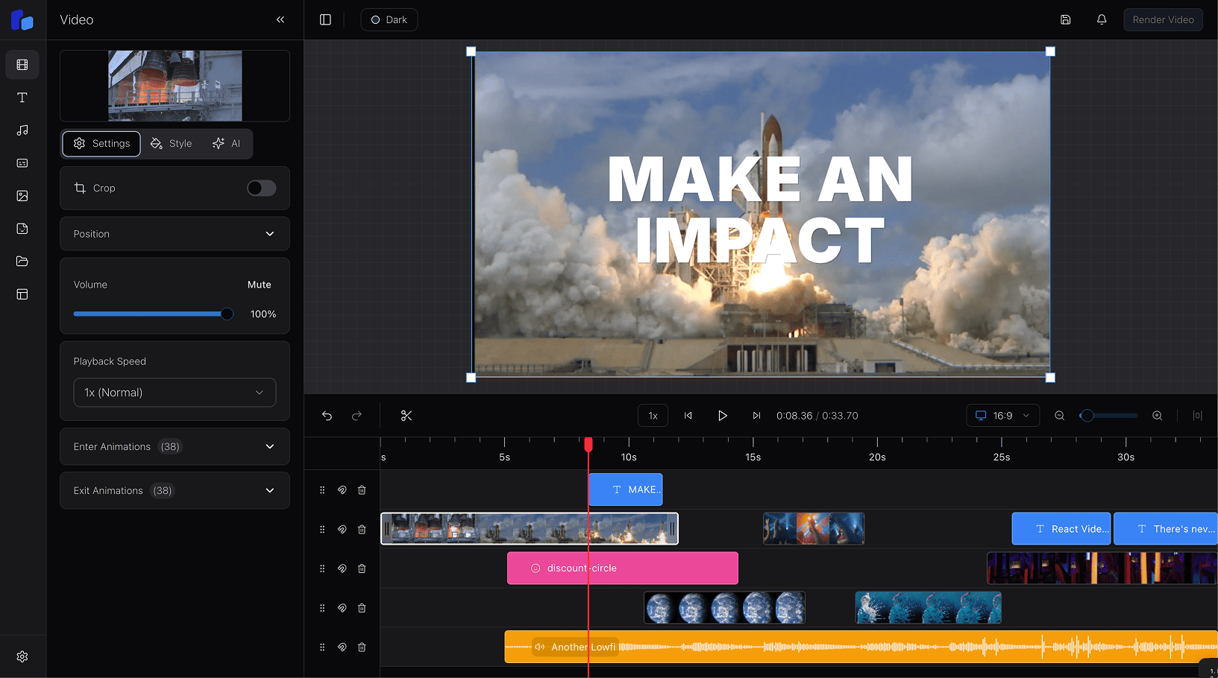Viewport: 1218px width, 678px height.
Task: Click the undo arrow icon
Action: click(x=327, y=416)
